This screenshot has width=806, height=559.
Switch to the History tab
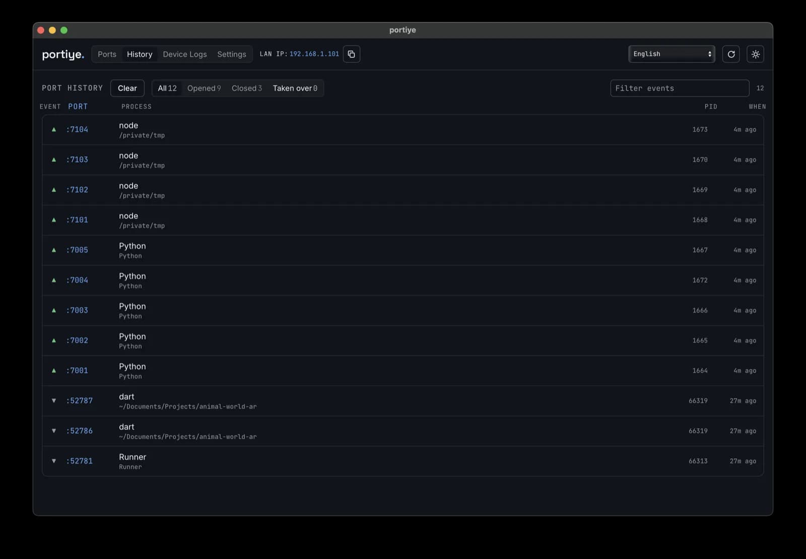[x=140, y=54]
